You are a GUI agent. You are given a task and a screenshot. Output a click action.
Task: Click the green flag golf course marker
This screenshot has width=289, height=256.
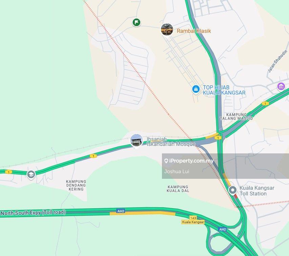137,22
